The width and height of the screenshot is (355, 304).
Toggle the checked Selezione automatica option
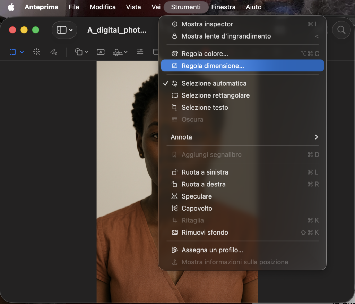(214, 83)
